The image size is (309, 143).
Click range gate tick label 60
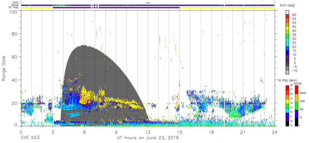(15, 57)
